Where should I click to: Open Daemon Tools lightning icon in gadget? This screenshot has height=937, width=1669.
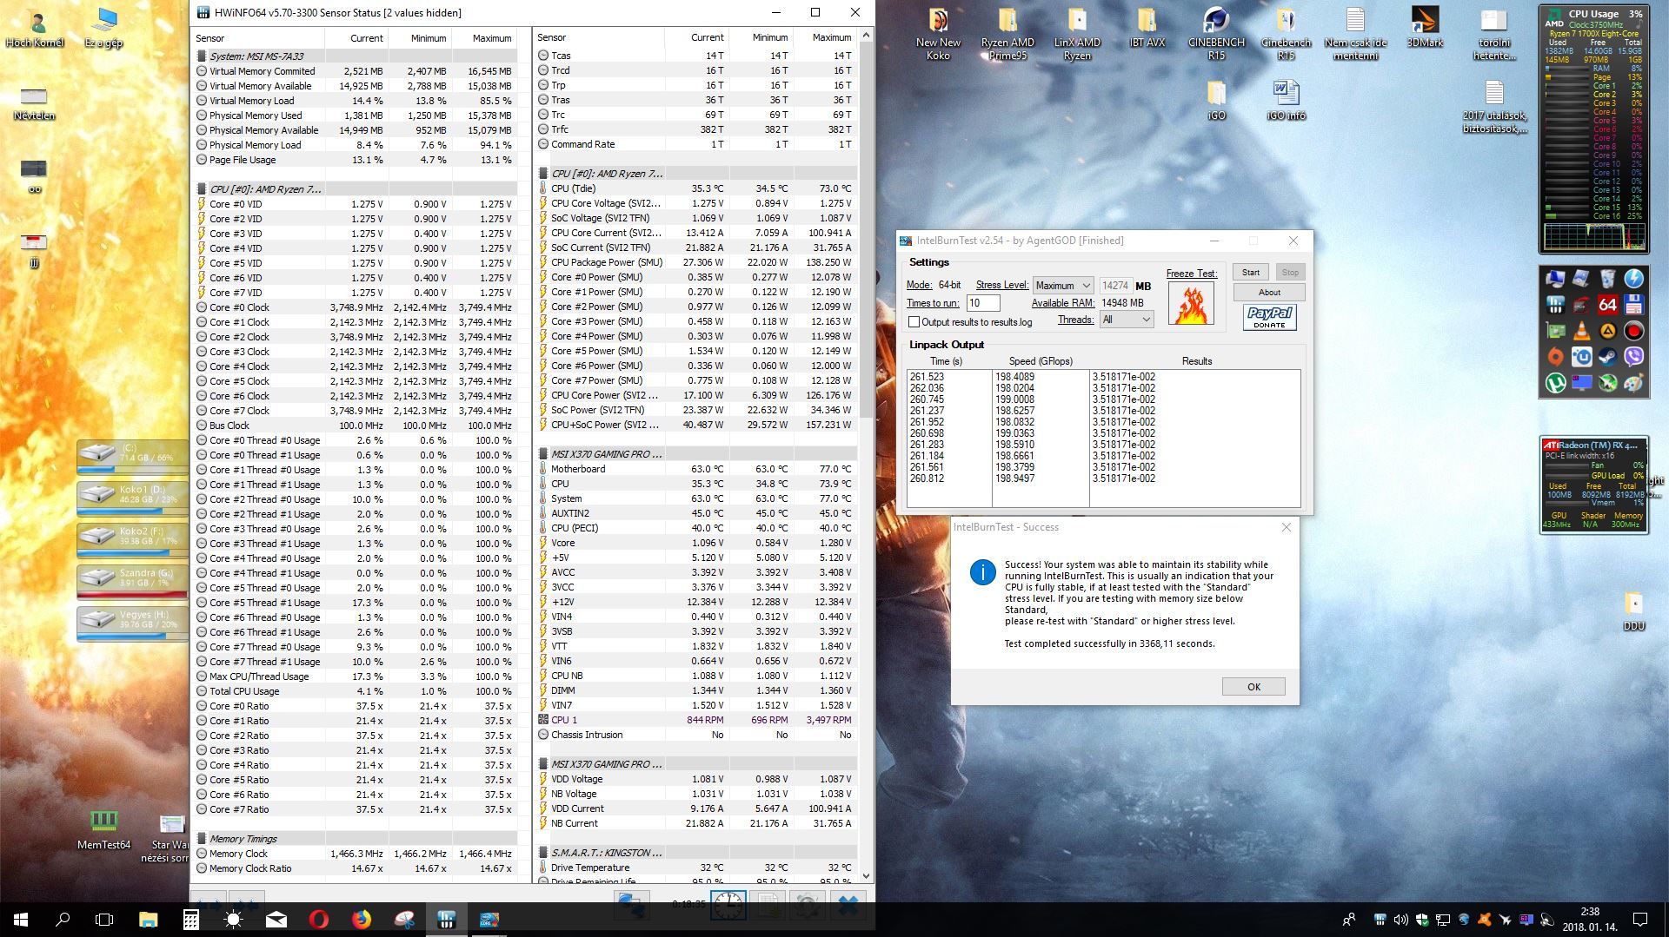pyautogui.click(x=1634, y=279)
